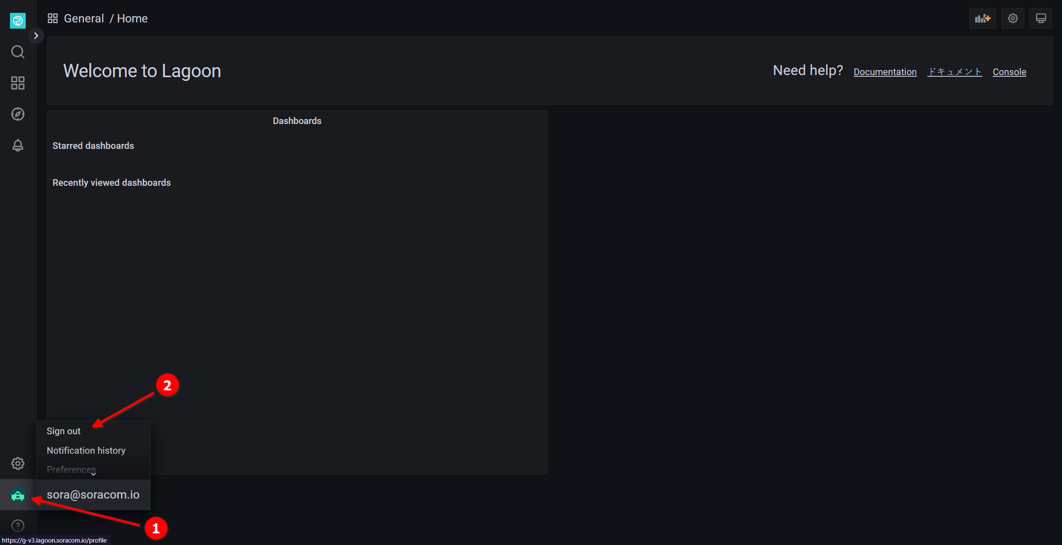Open the Configuration gear in sidebar
Viewport: 1062px width, 545px height.
click(17, 463)
